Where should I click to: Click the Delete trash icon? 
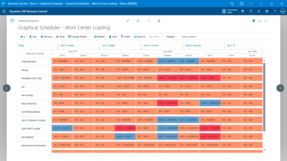[x=159, y=21]
